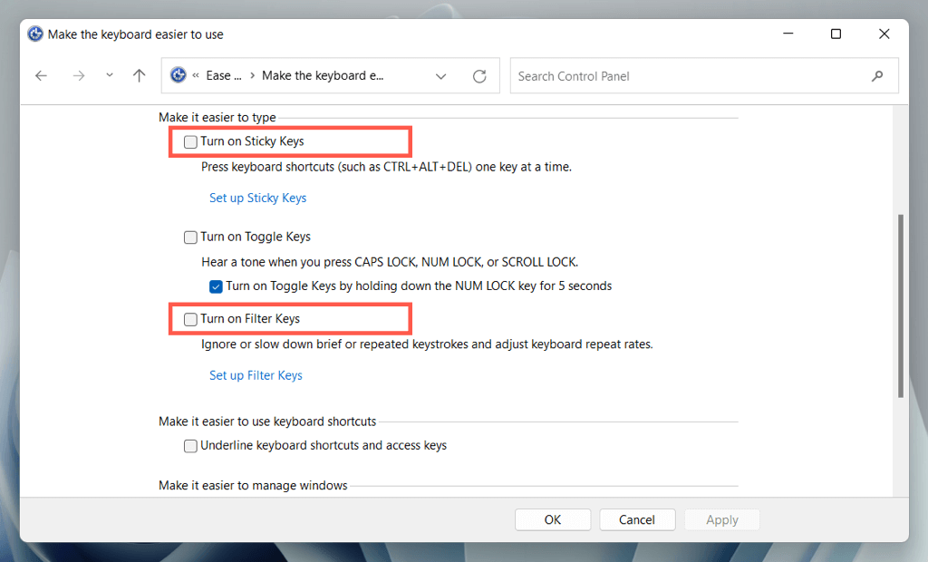Screen dimensions: 928x562
Task: Click the vertical scrollbar thumb
Action: (x=900, y=305)
